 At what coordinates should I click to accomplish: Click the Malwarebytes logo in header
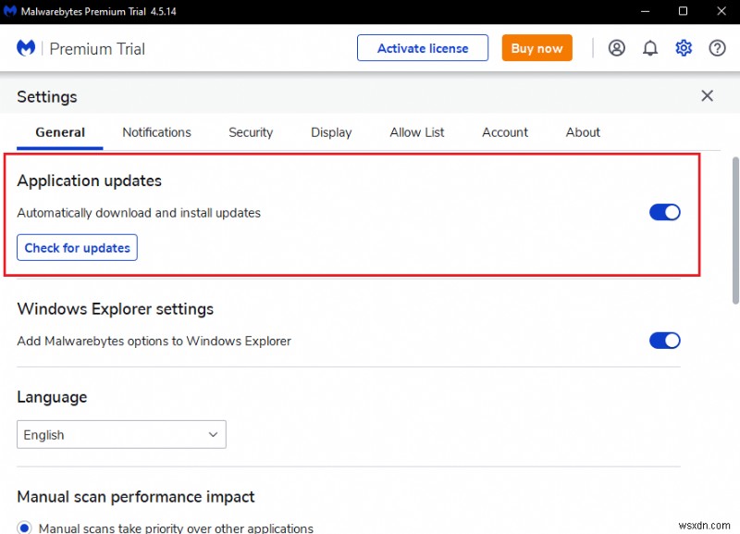tap(26, 48)
